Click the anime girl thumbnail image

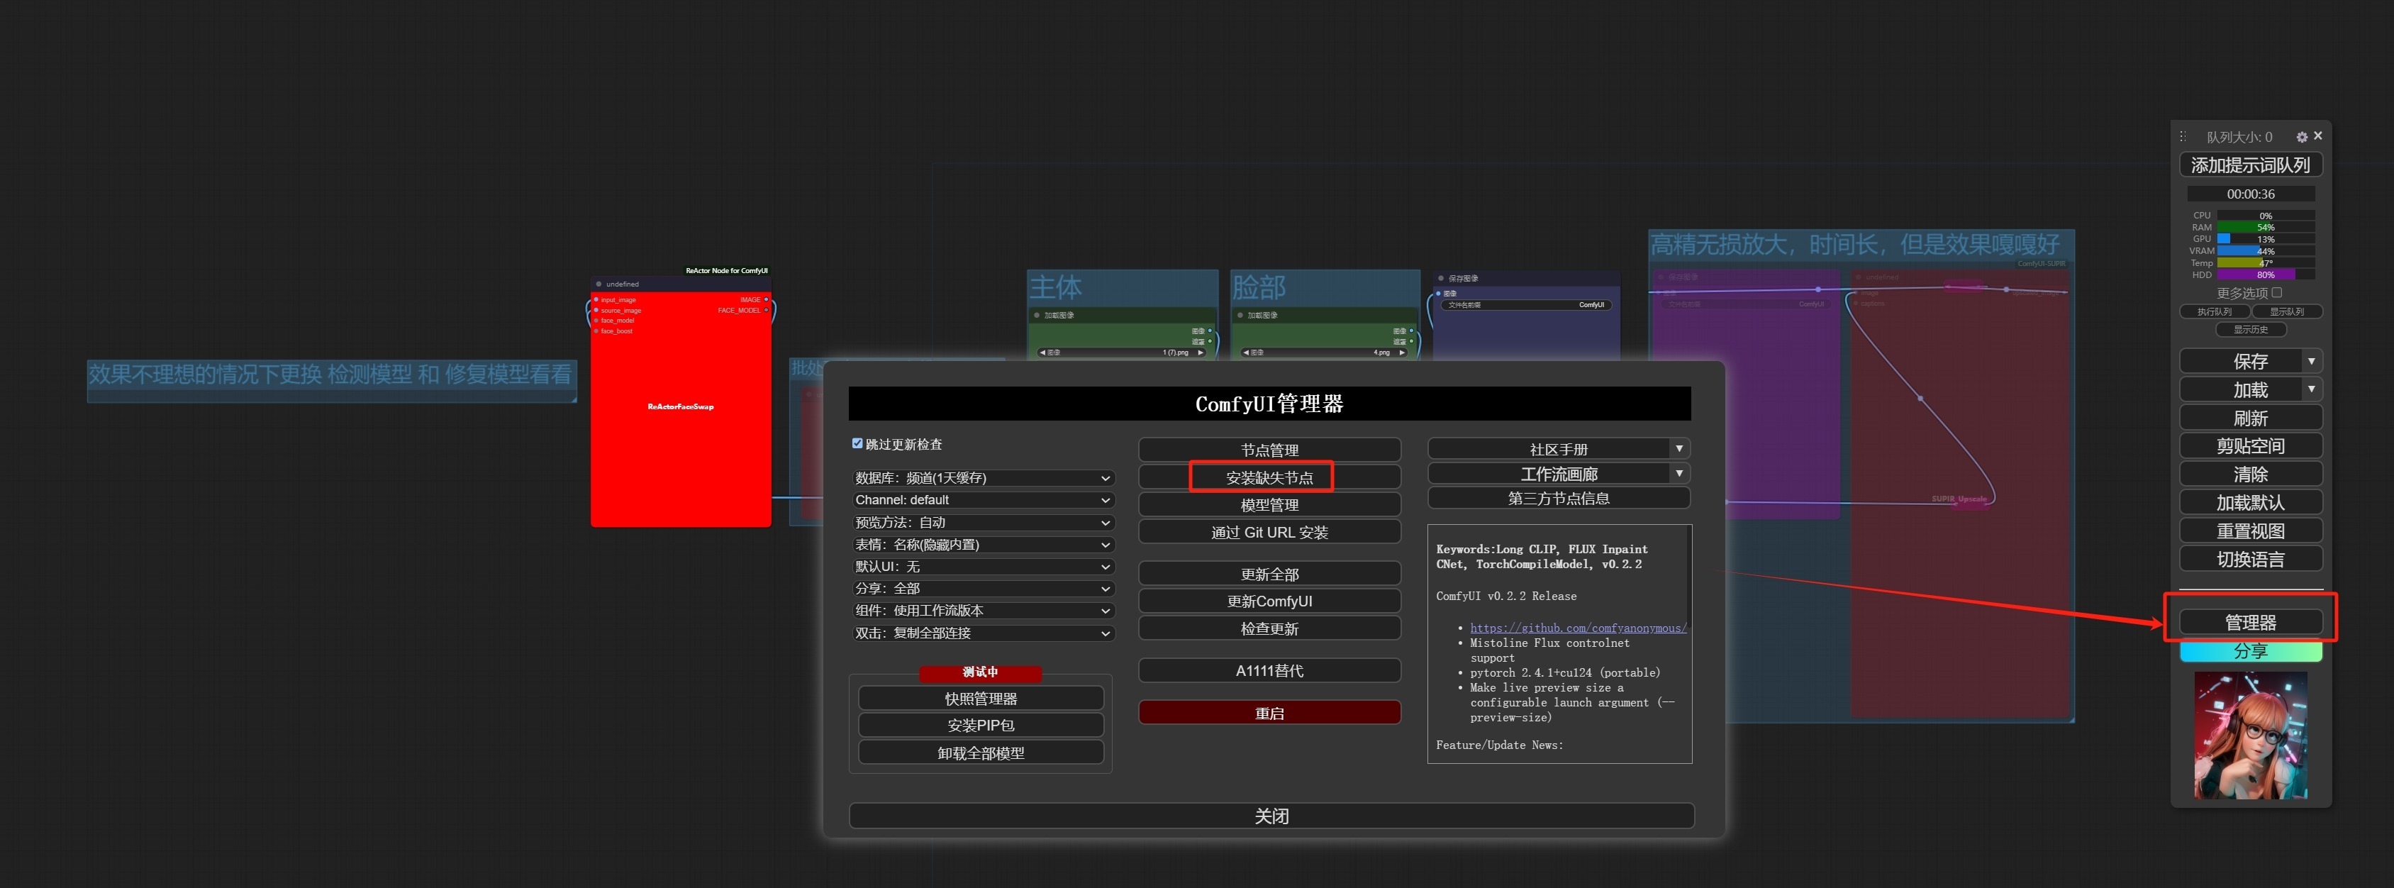coord(2250,735)
